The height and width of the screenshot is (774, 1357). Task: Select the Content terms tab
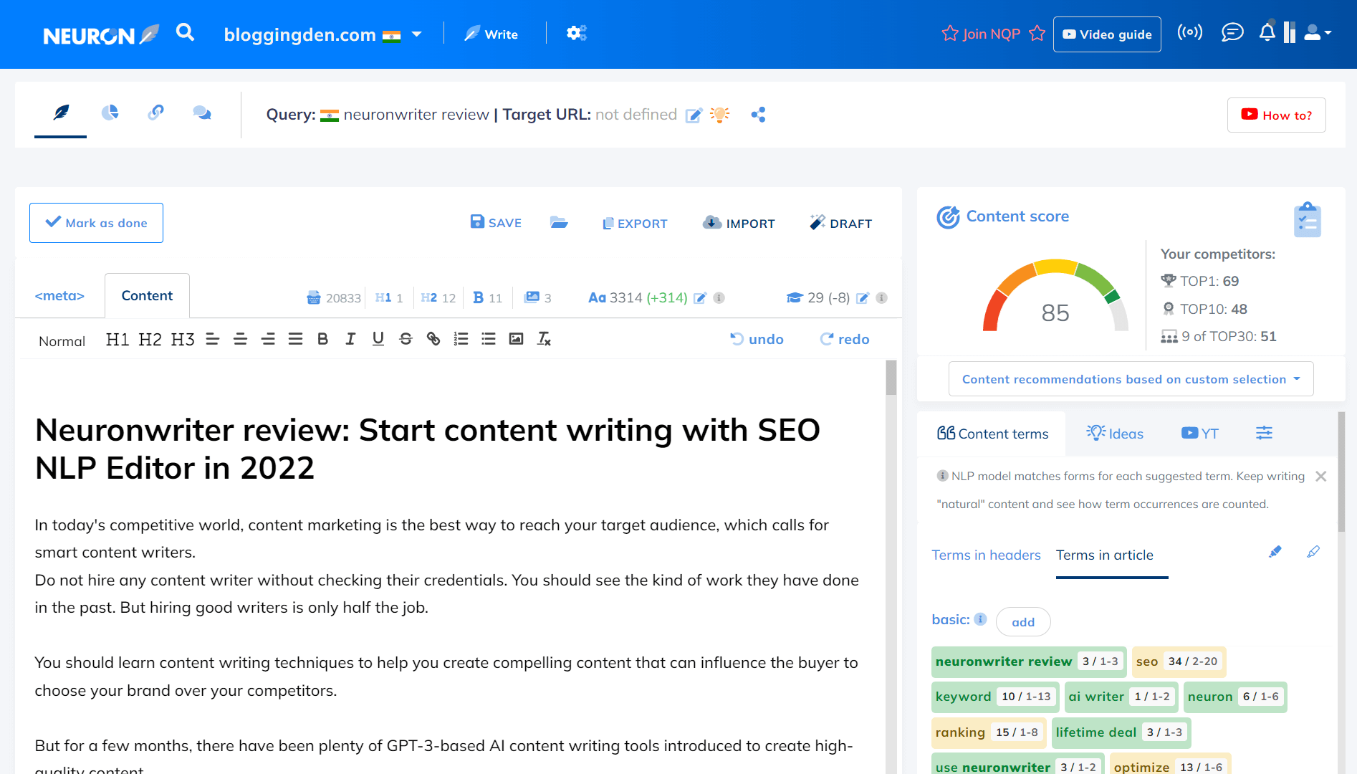point(992,434)
